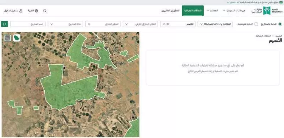Click the small square green zone on map
This screenshot has width=284, height=138.
click(x=36, y=108)
